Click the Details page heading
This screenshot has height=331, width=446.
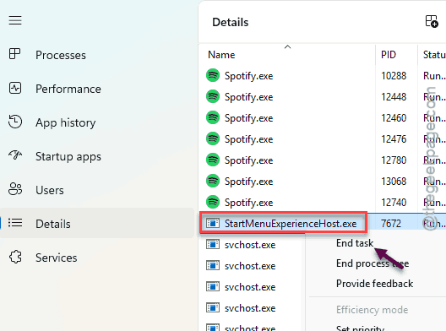[x=231, y=22]
